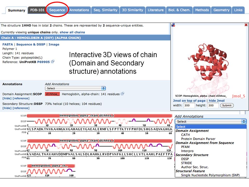Open the Sequence tab
The height and width of the screenshot is (187, 249).
pos(57,10)
